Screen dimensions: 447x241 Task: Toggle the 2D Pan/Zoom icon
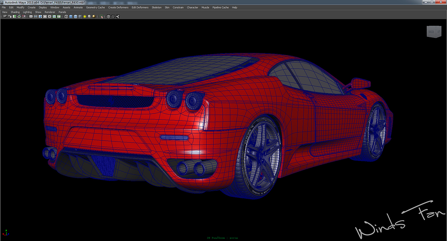[24, 16]
